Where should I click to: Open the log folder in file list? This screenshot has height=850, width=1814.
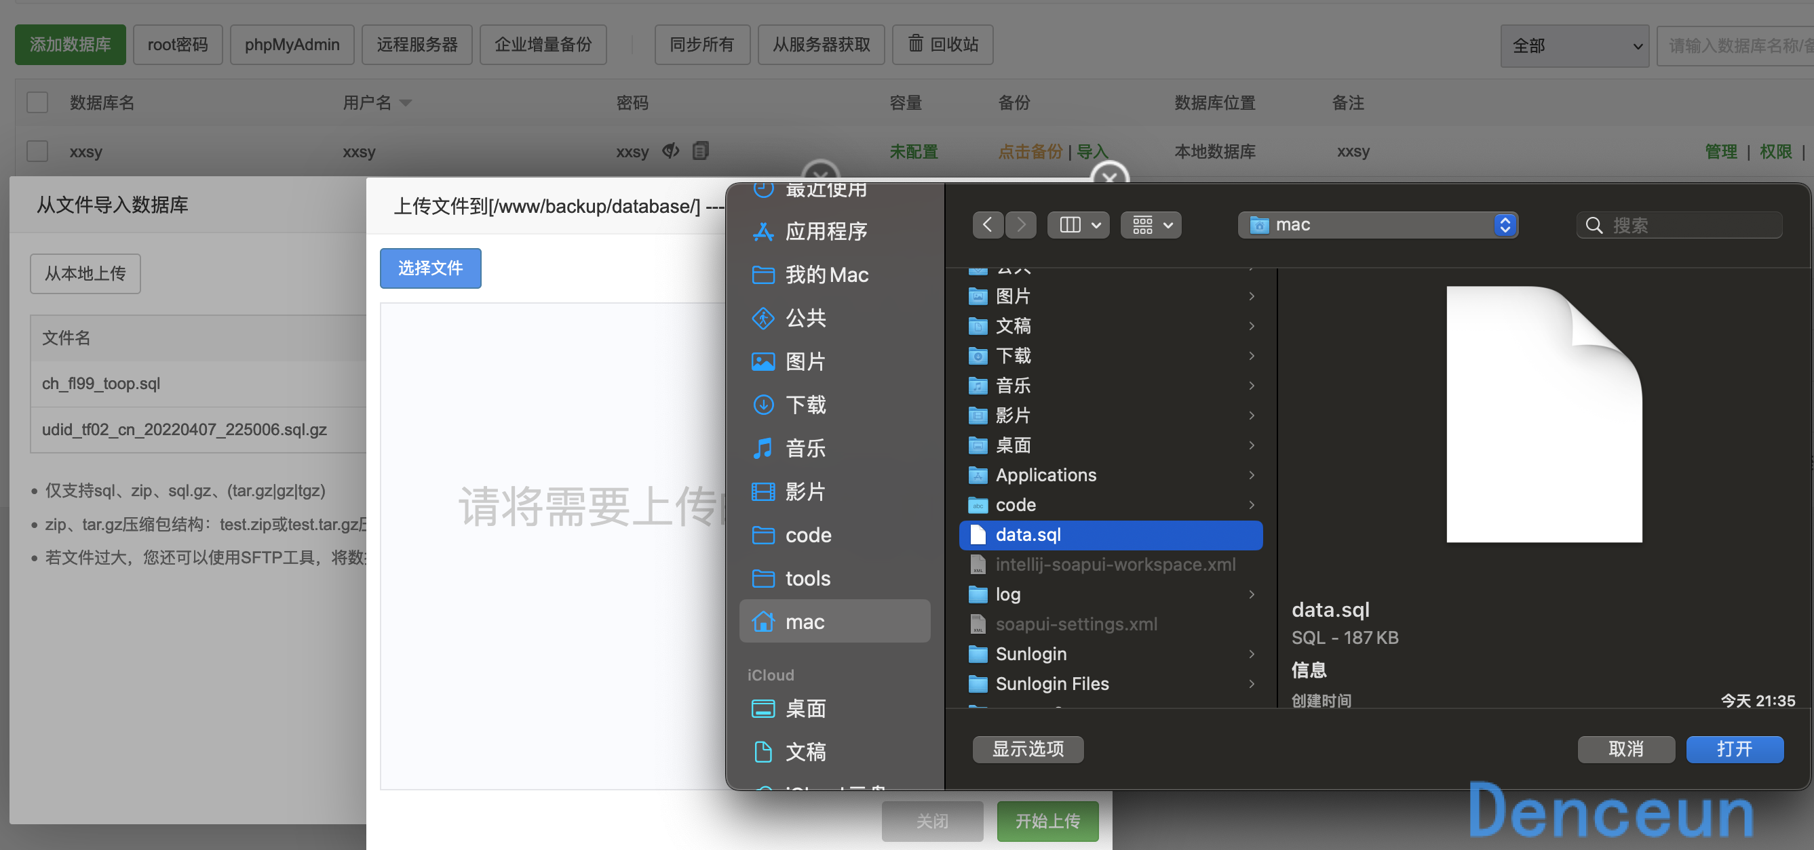[1111, 594]
